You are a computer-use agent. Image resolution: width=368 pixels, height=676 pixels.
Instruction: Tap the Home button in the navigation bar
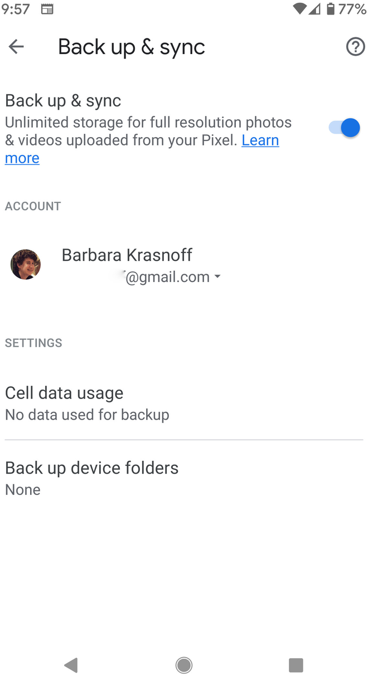183,665
